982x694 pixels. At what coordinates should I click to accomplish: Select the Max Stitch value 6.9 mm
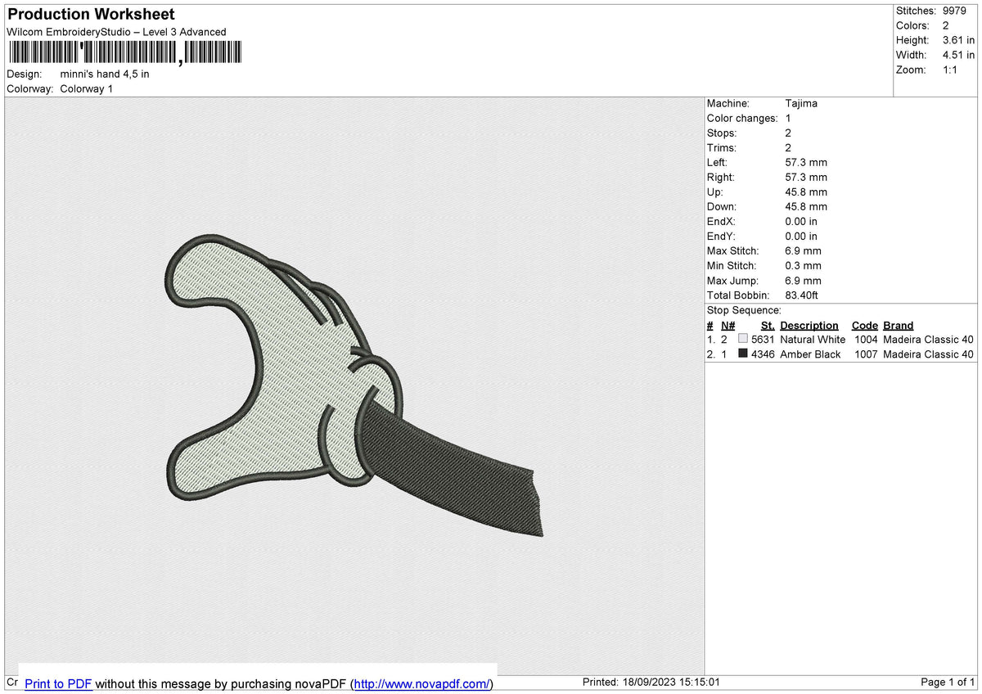[x=803, y=250]
